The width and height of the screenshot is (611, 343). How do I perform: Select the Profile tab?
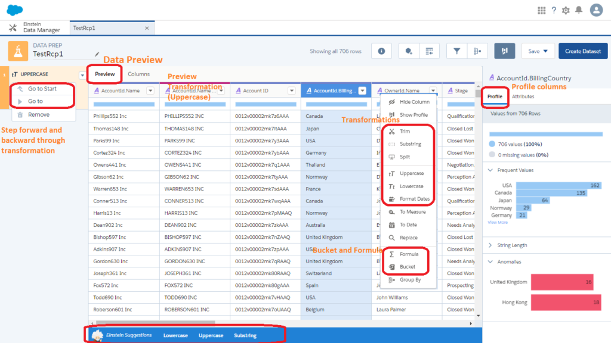click(x=495, y=96)
